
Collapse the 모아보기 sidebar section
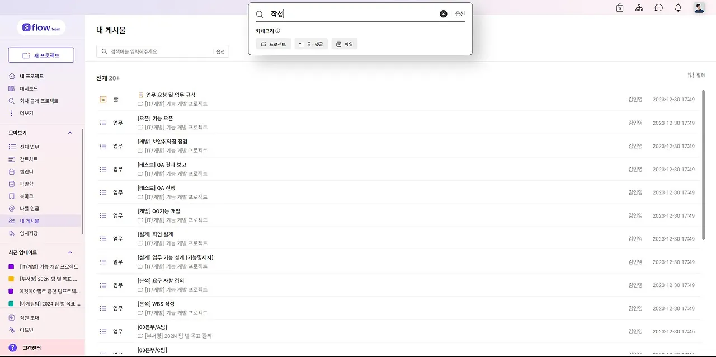pos(69,133)
